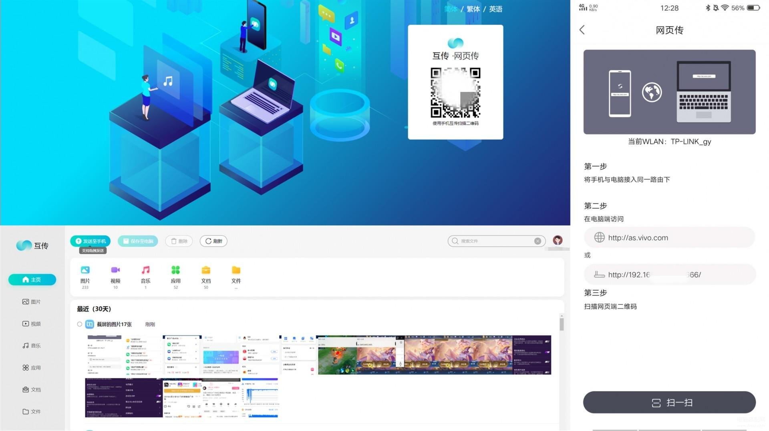769x431 pixels.
Task: Open the user avatar profile icon
Action: pos(558,240)
